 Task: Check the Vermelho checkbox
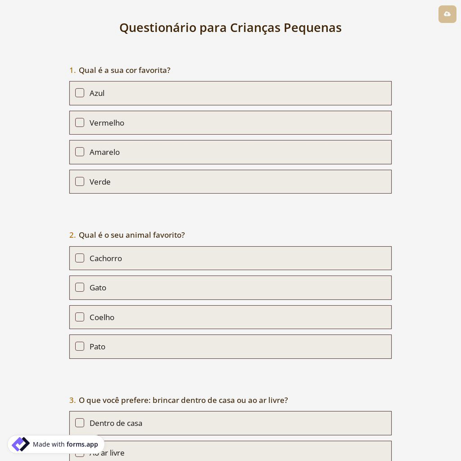80,123
